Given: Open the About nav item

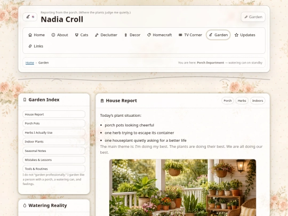Looking at the screenshot, I should [60, 35].
